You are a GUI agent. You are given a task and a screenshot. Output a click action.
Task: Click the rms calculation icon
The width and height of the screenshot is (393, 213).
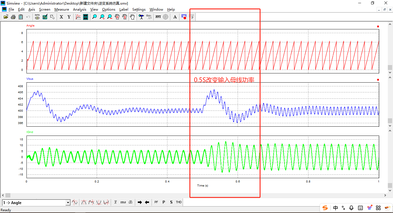pyautogui.click(x=123, y=202)
